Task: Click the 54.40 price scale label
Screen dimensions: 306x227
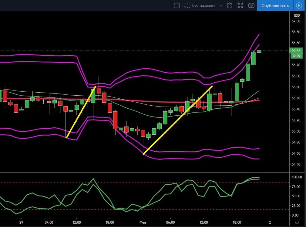Action: coord(296,164)
